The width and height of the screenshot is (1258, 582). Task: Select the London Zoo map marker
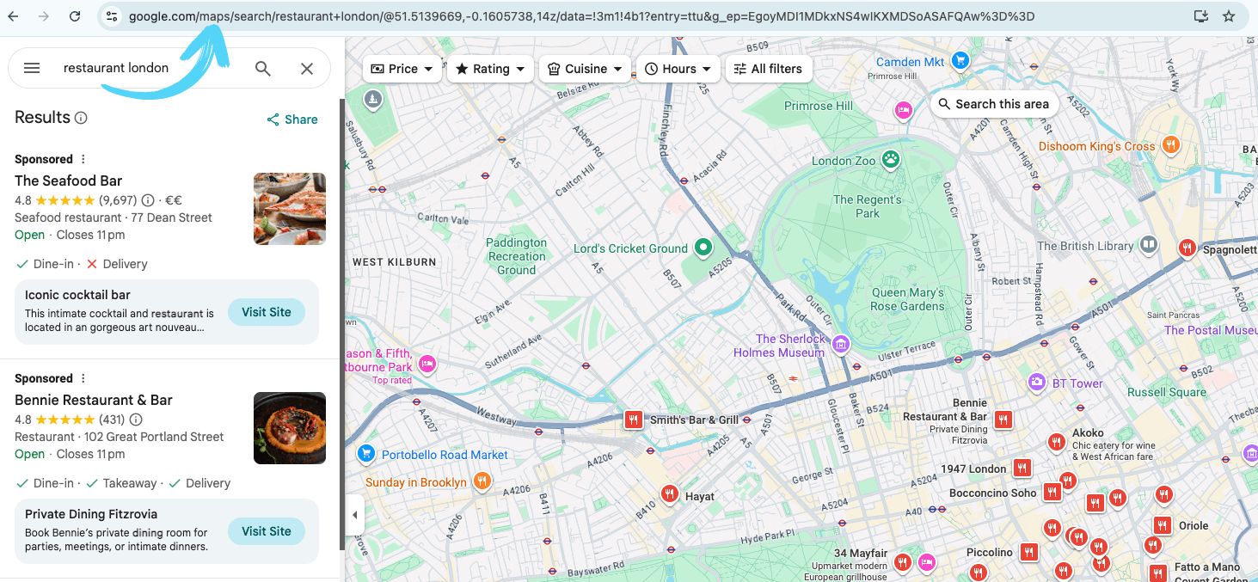[890, 160]
